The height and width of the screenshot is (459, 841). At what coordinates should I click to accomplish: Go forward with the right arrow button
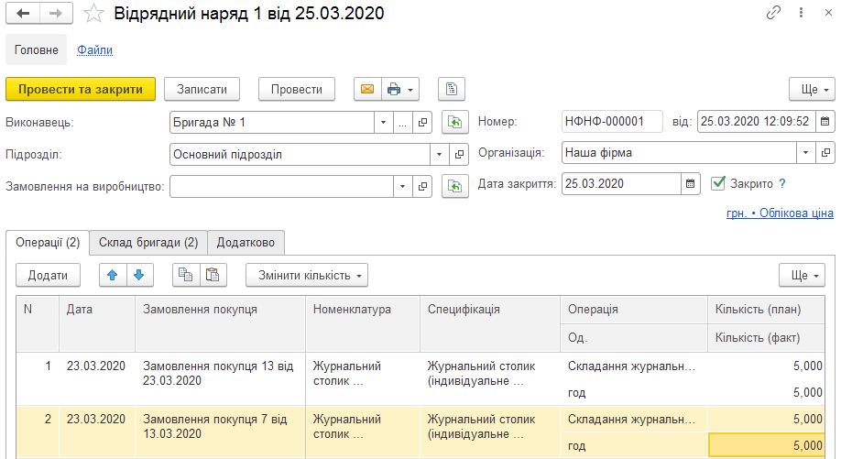click(x=56, y=14)
